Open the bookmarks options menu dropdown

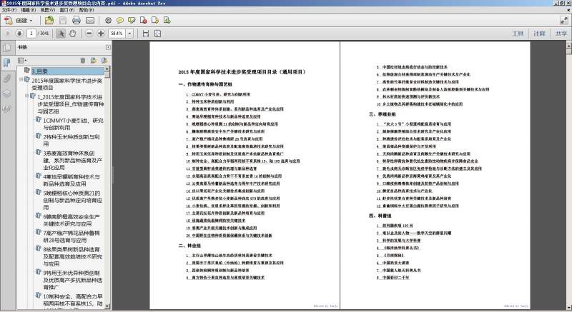pyautogui.click(x=22, y=61)
